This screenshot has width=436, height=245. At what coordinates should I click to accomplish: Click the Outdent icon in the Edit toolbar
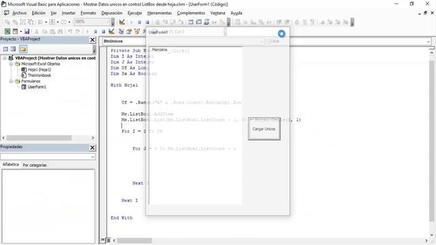287,22
